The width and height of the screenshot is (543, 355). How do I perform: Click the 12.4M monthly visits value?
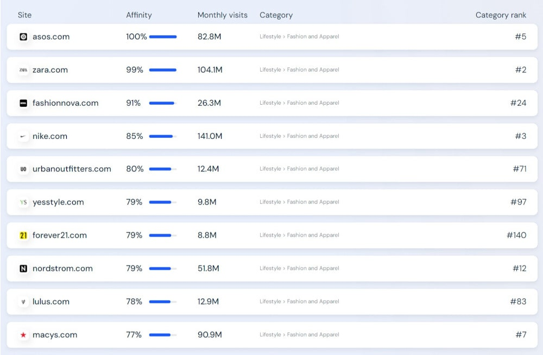(x=208, y=169)
